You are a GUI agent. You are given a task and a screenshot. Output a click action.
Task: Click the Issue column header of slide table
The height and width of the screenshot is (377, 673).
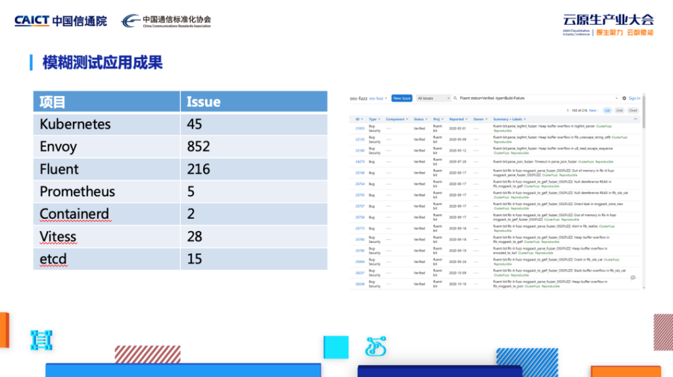click(x=254, y=102)
